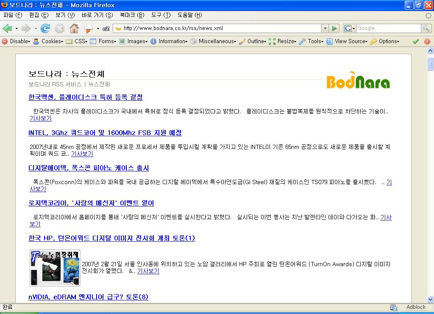Open the 한국 HP 턴온어워드 headline
Viewport: 434px width, 314px height.
111,238
